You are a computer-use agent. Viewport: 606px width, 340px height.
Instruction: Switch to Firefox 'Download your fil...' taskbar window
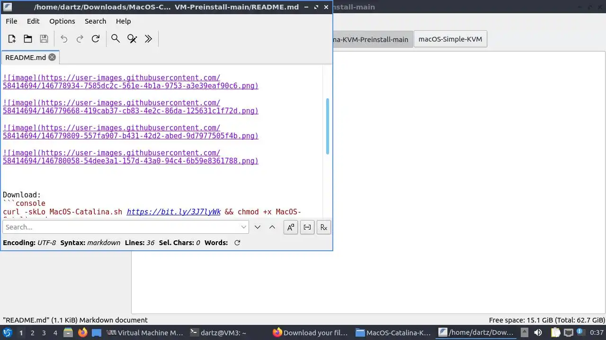pos(311,333)
